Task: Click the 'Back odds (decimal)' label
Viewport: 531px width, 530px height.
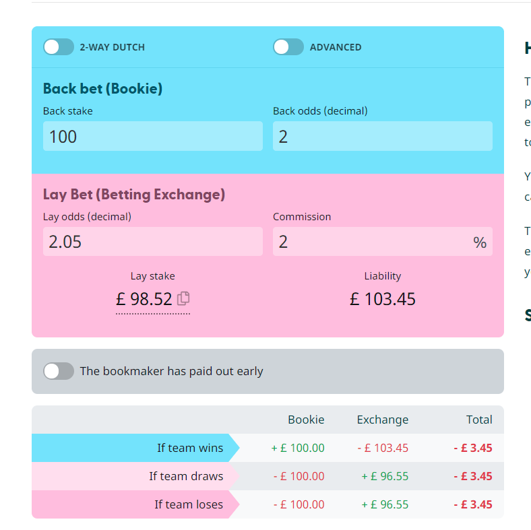Action: 320,111
